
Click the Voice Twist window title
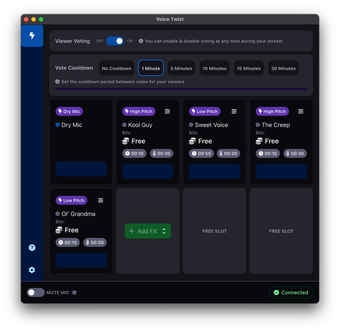170,19
